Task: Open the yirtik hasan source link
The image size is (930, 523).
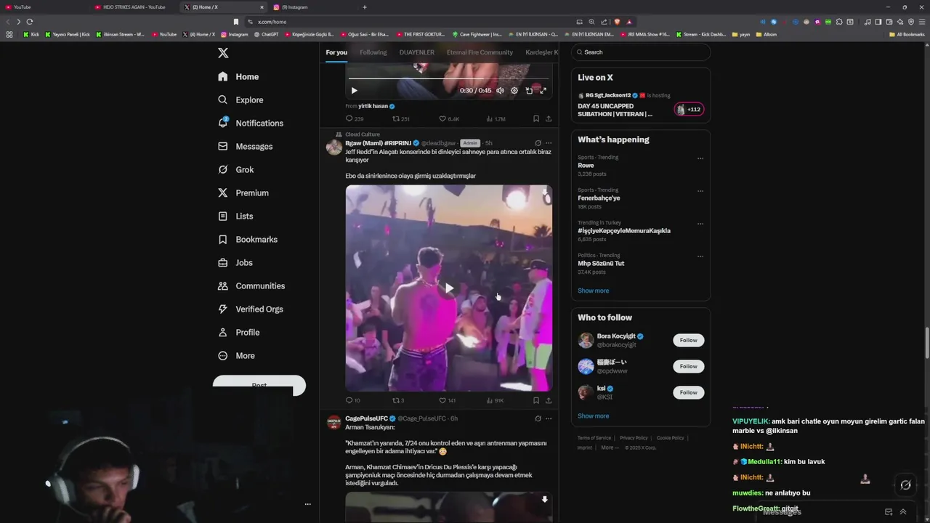Action: [373, 106]
